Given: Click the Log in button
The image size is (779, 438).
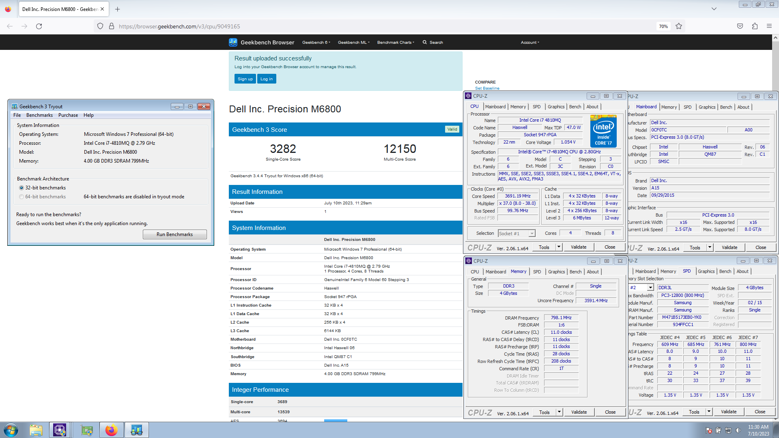Looking at the screenshot, I should [x=267, y=79].
